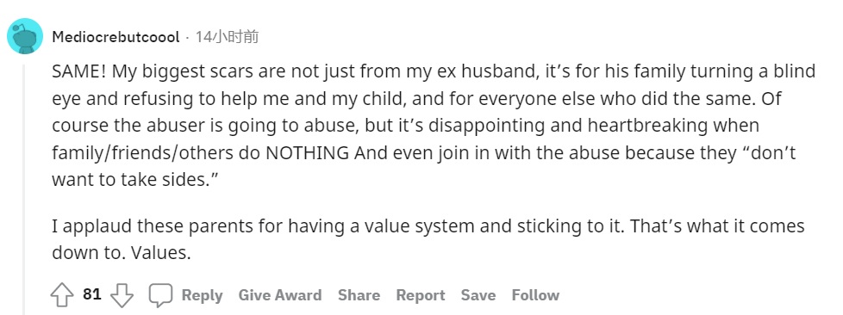Open Mediocrebutcoool's Snoo avatar profile

click(25, 36)
